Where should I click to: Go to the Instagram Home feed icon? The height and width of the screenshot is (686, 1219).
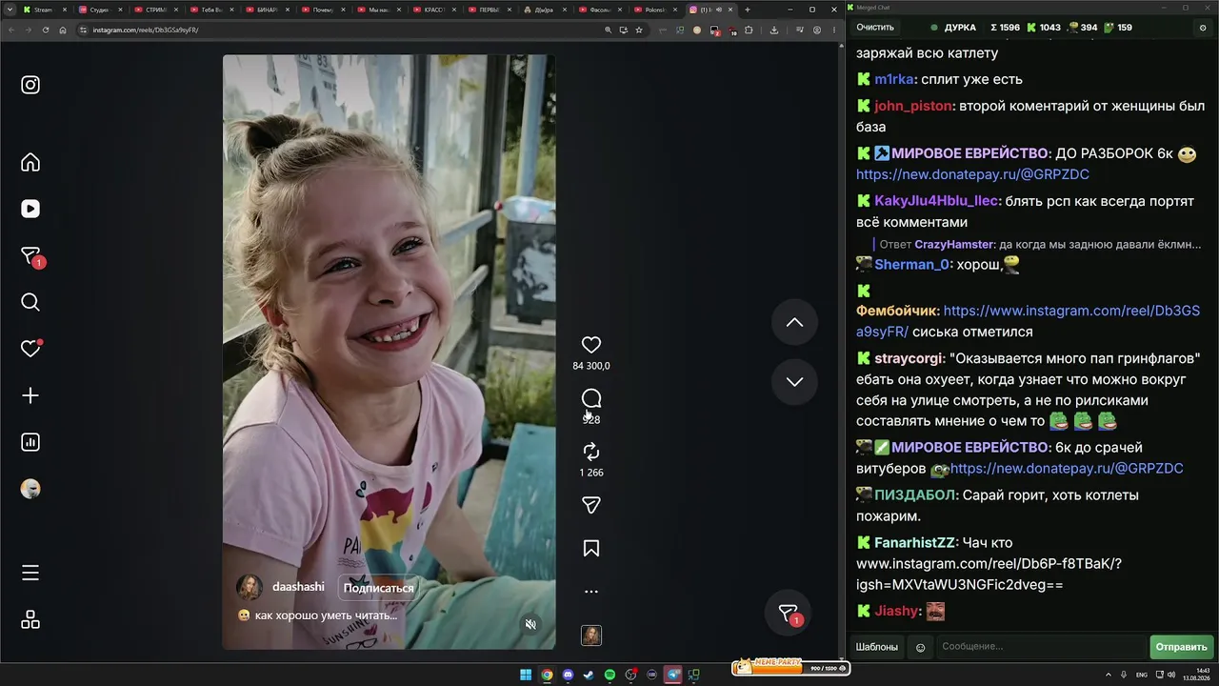tap(30, 162)
